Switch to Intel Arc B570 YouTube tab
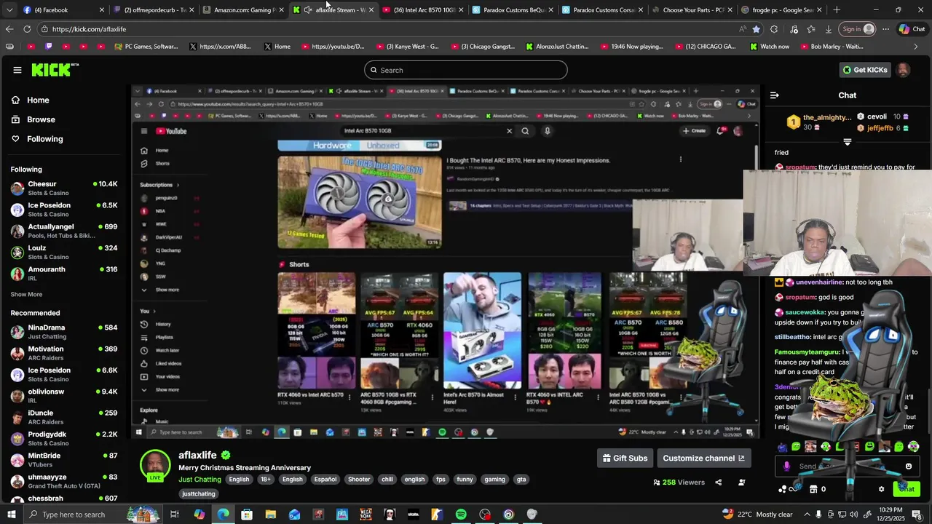 point(422,9)
